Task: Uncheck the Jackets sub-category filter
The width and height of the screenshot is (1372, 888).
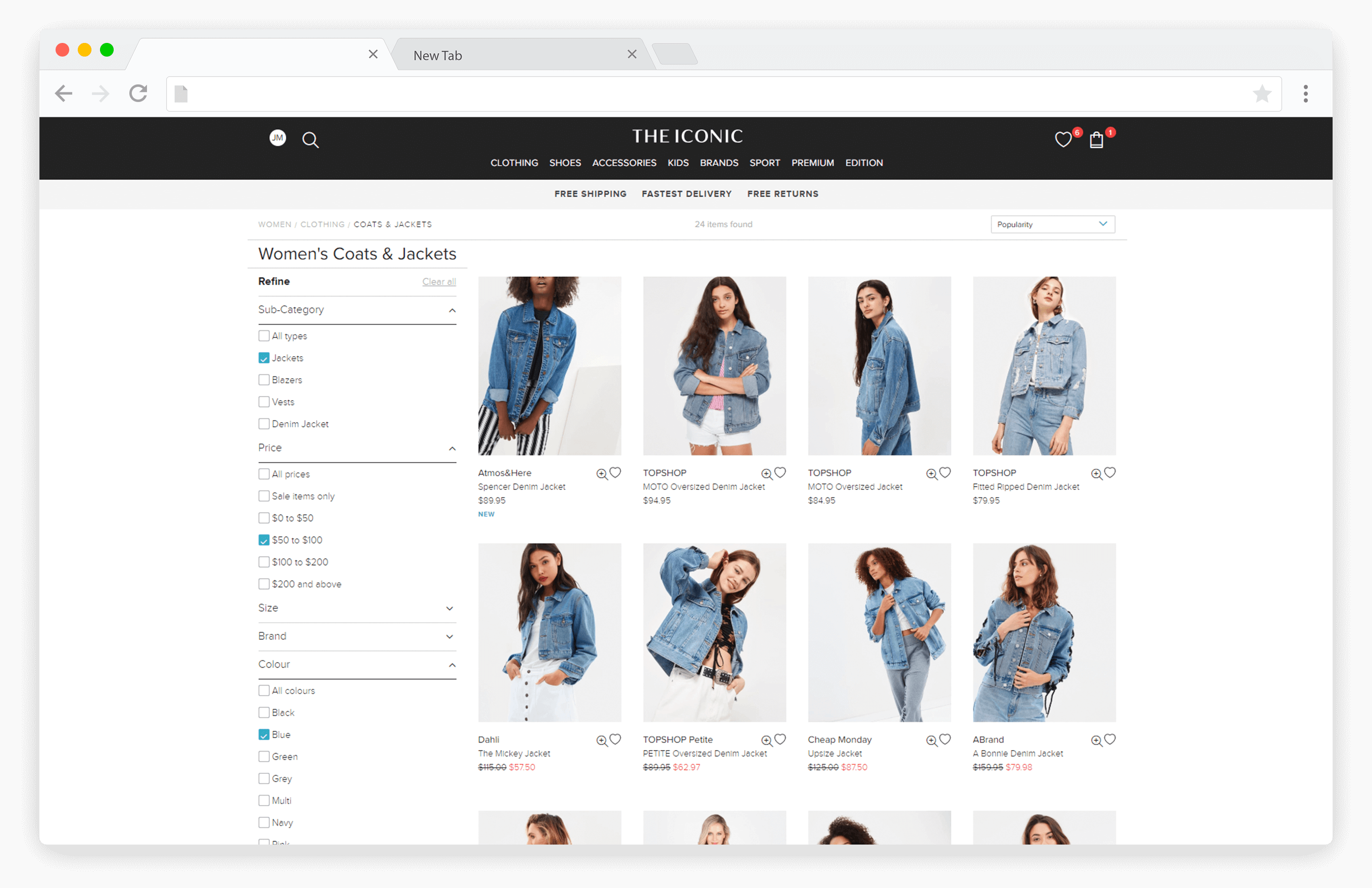Action: pos(264,358)
